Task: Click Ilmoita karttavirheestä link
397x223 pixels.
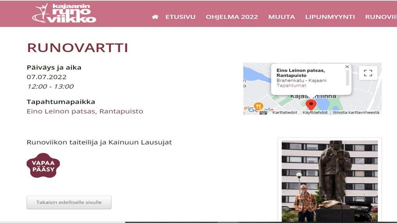Action: pyautogui.click(x=356, y=112)
